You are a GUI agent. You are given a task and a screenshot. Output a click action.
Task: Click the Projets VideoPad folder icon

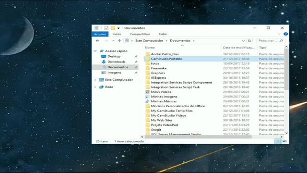tap(148, 125)
